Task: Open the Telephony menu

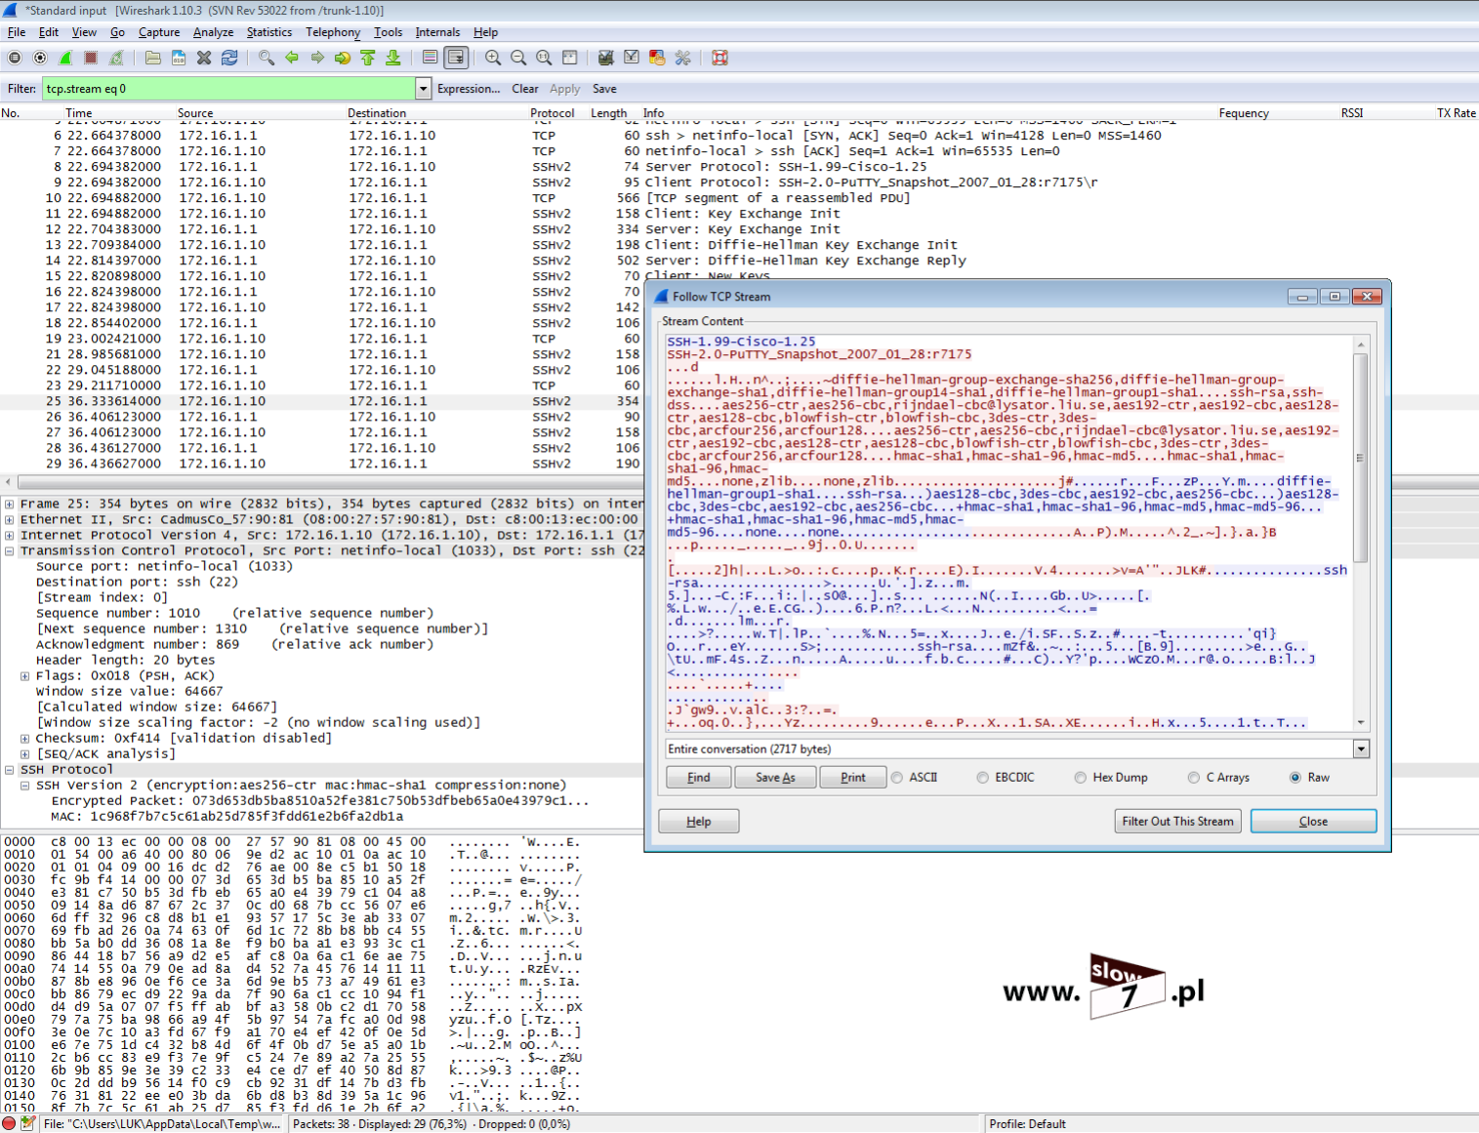Action: 333,32
